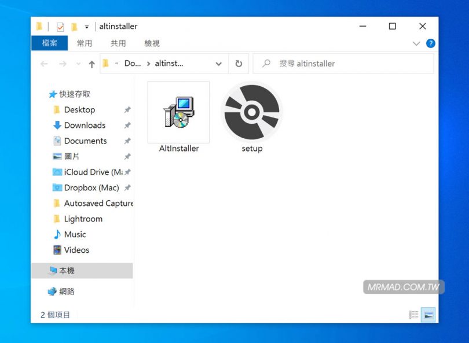This screenshot has width=469, height=343.
Task: Click the back navigation arrow
Action: (44, 64)
